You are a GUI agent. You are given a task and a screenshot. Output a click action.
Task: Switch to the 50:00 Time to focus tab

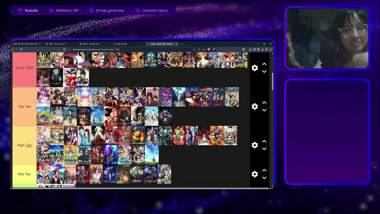click(61, 44)
